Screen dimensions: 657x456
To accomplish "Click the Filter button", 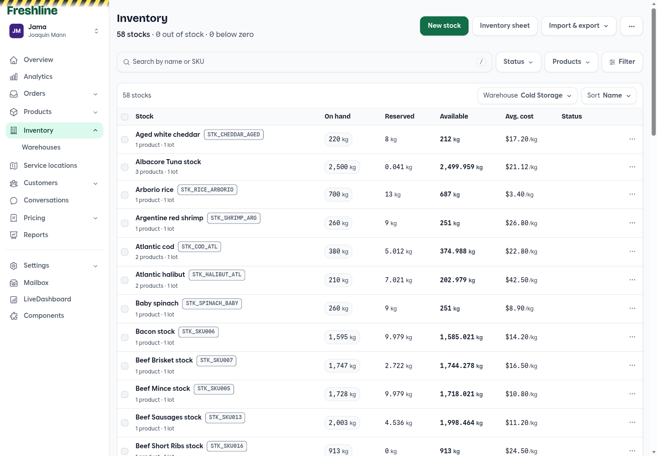I will pyautogui.click(x=622, y=62).
